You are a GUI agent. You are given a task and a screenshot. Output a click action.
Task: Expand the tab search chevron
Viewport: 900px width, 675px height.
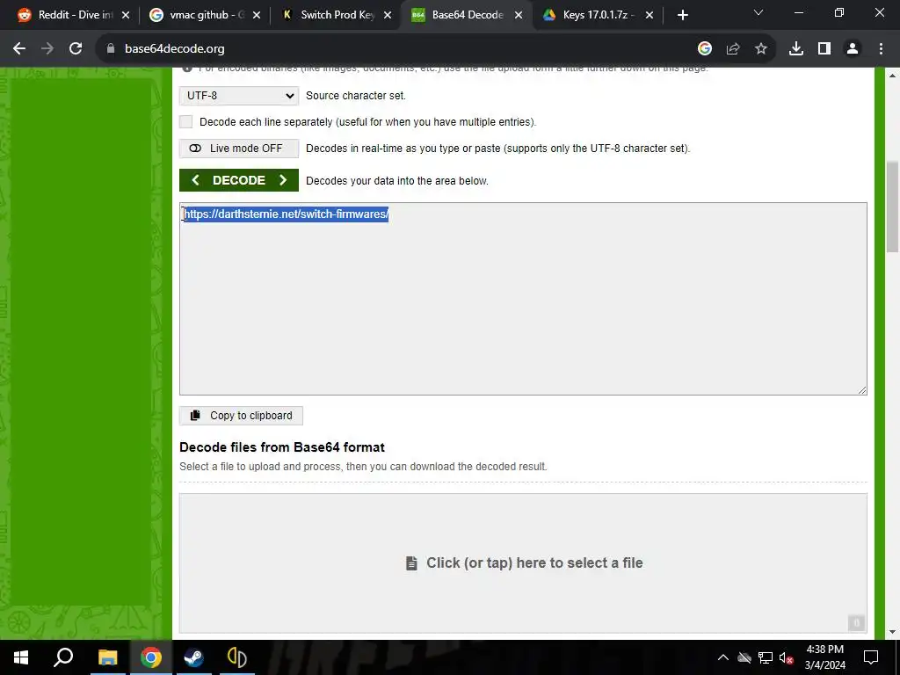[758, 12]
